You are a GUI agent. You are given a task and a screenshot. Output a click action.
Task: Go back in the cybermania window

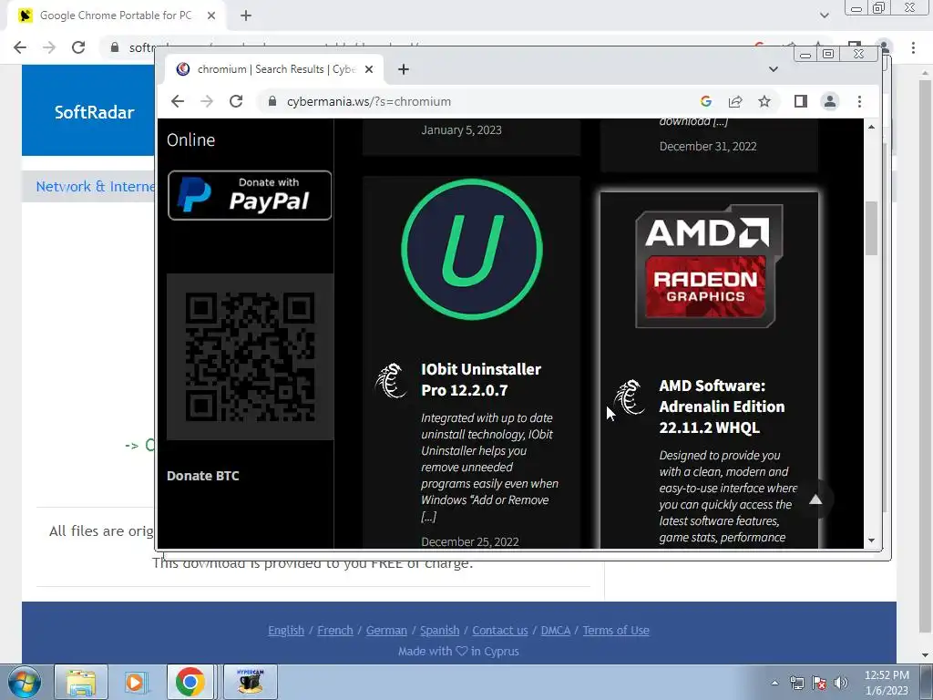(178, 101)
